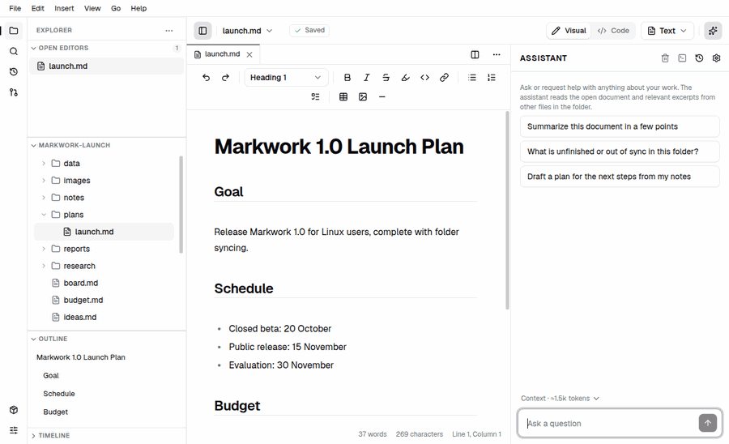Toggle inline code formatting

(424, 77)
